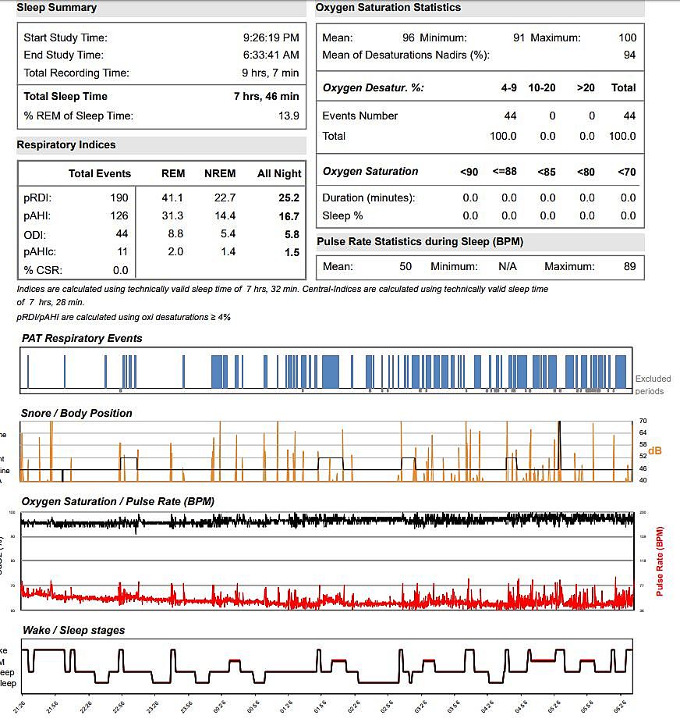Select the end study time 6:33:41 AM
Image resolution: width=680 pixels, height=726 pixels.
pyautogui.click(x=271, y=55)
